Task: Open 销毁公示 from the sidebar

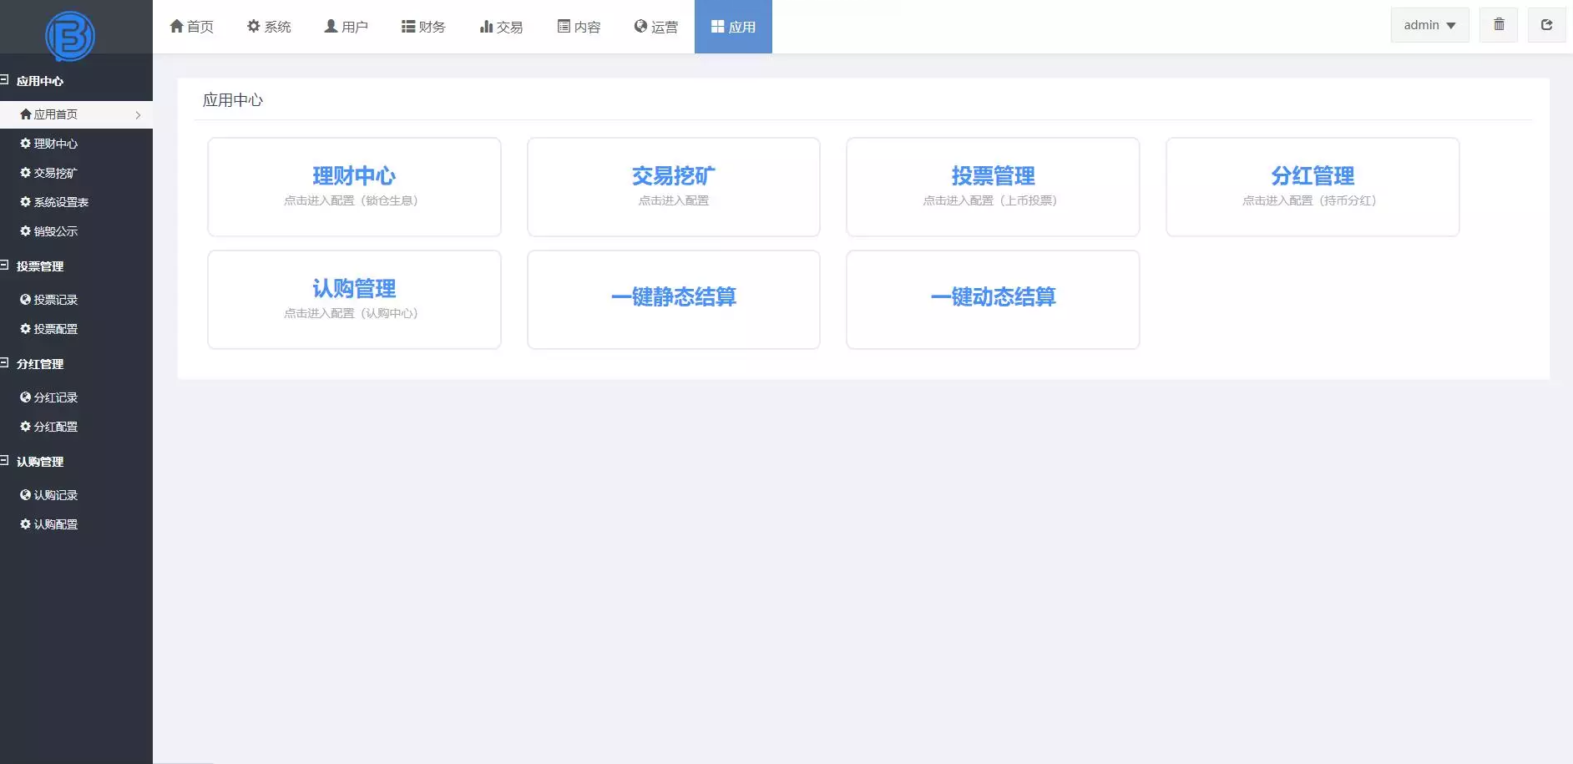Action: pos(53,230)
